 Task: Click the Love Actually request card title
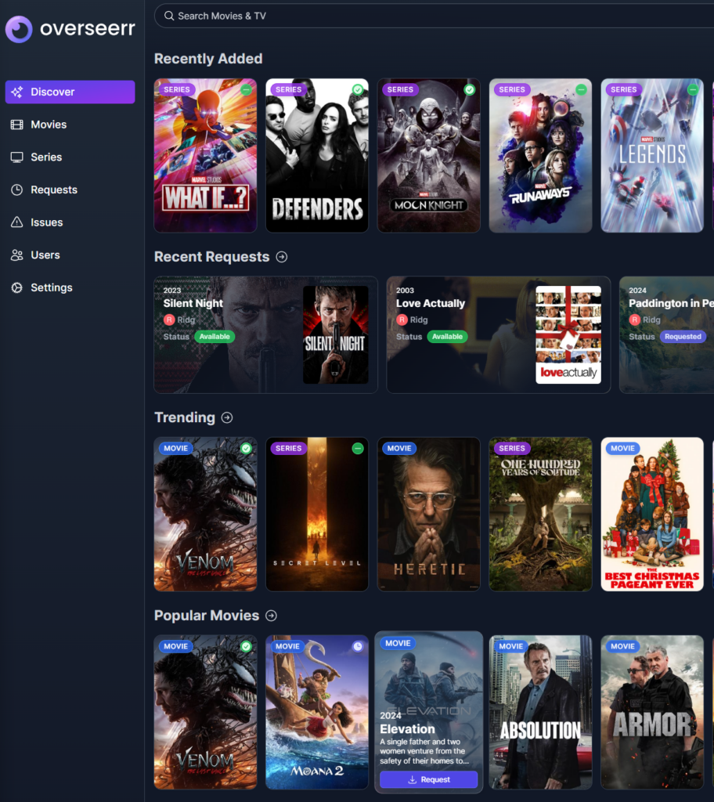pos(431,303)
